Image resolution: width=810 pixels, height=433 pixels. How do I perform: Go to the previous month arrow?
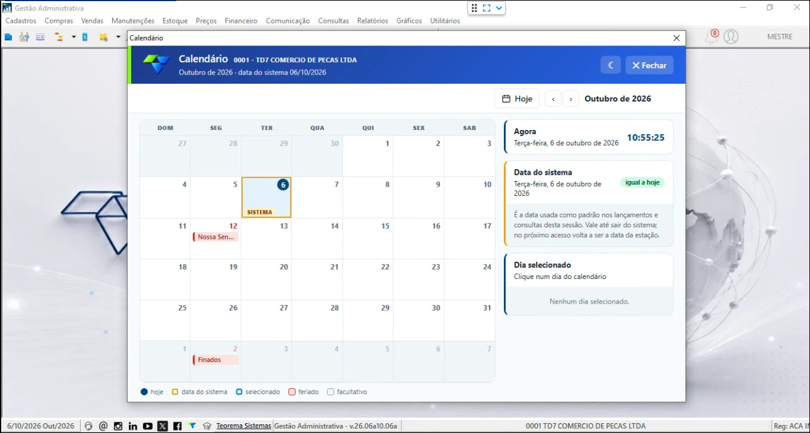pos(553,99)
